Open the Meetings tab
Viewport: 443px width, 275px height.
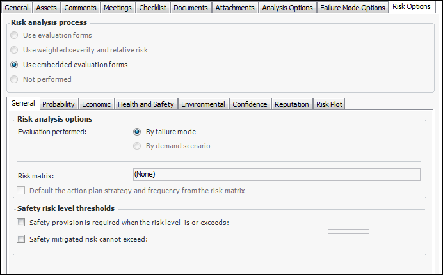click(x=117, y=8)
